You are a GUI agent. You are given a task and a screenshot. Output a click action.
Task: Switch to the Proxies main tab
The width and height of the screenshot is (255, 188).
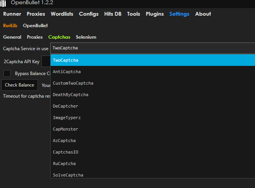(x=36, y=14)
